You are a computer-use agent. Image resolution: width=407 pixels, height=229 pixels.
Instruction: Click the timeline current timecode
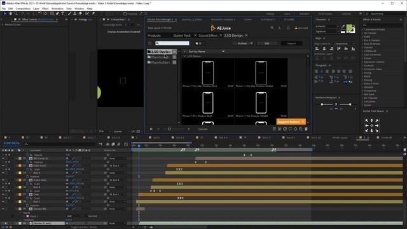11,143
